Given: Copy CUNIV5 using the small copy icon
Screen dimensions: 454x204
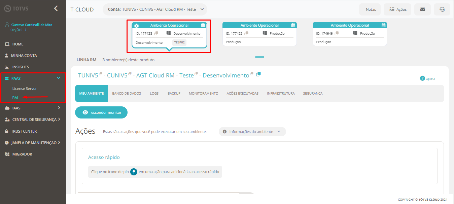Looking at the screenshot, I should tap(130, 73).
